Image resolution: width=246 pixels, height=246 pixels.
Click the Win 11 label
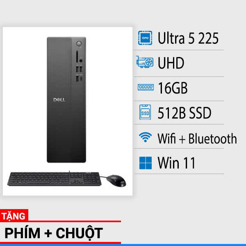[176, 163]
